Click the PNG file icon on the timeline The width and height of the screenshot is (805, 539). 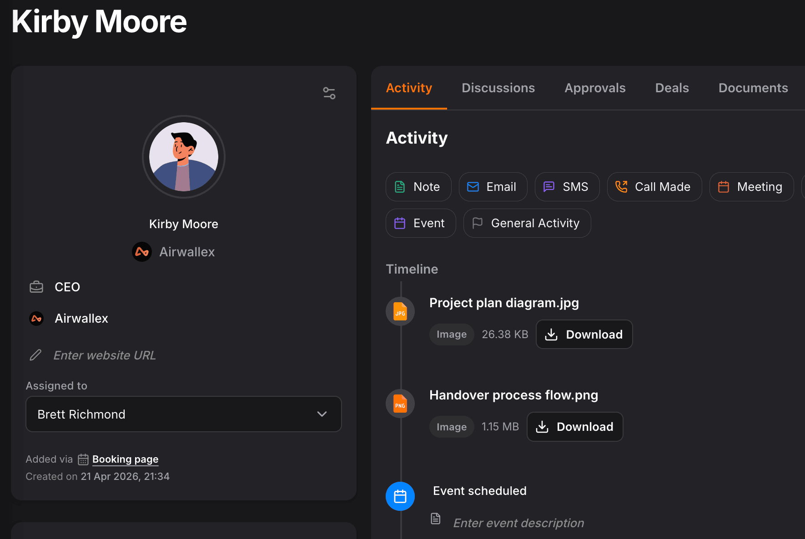click(x=400, y=403)
